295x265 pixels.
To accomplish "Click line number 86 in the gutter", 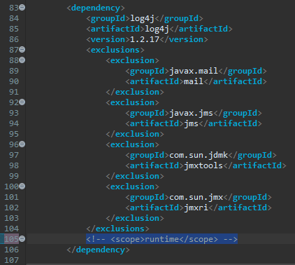I will 14,39.
